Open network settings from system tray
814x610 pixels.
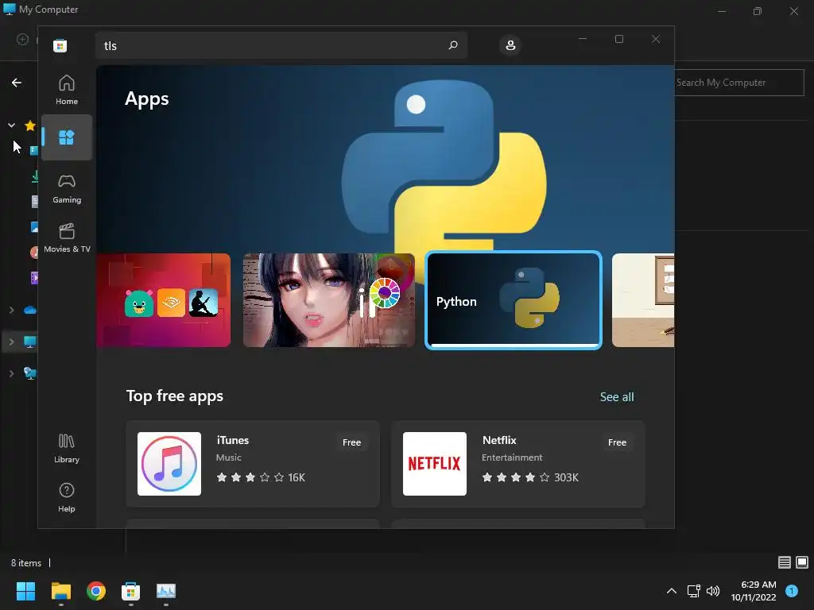point(693,591)
